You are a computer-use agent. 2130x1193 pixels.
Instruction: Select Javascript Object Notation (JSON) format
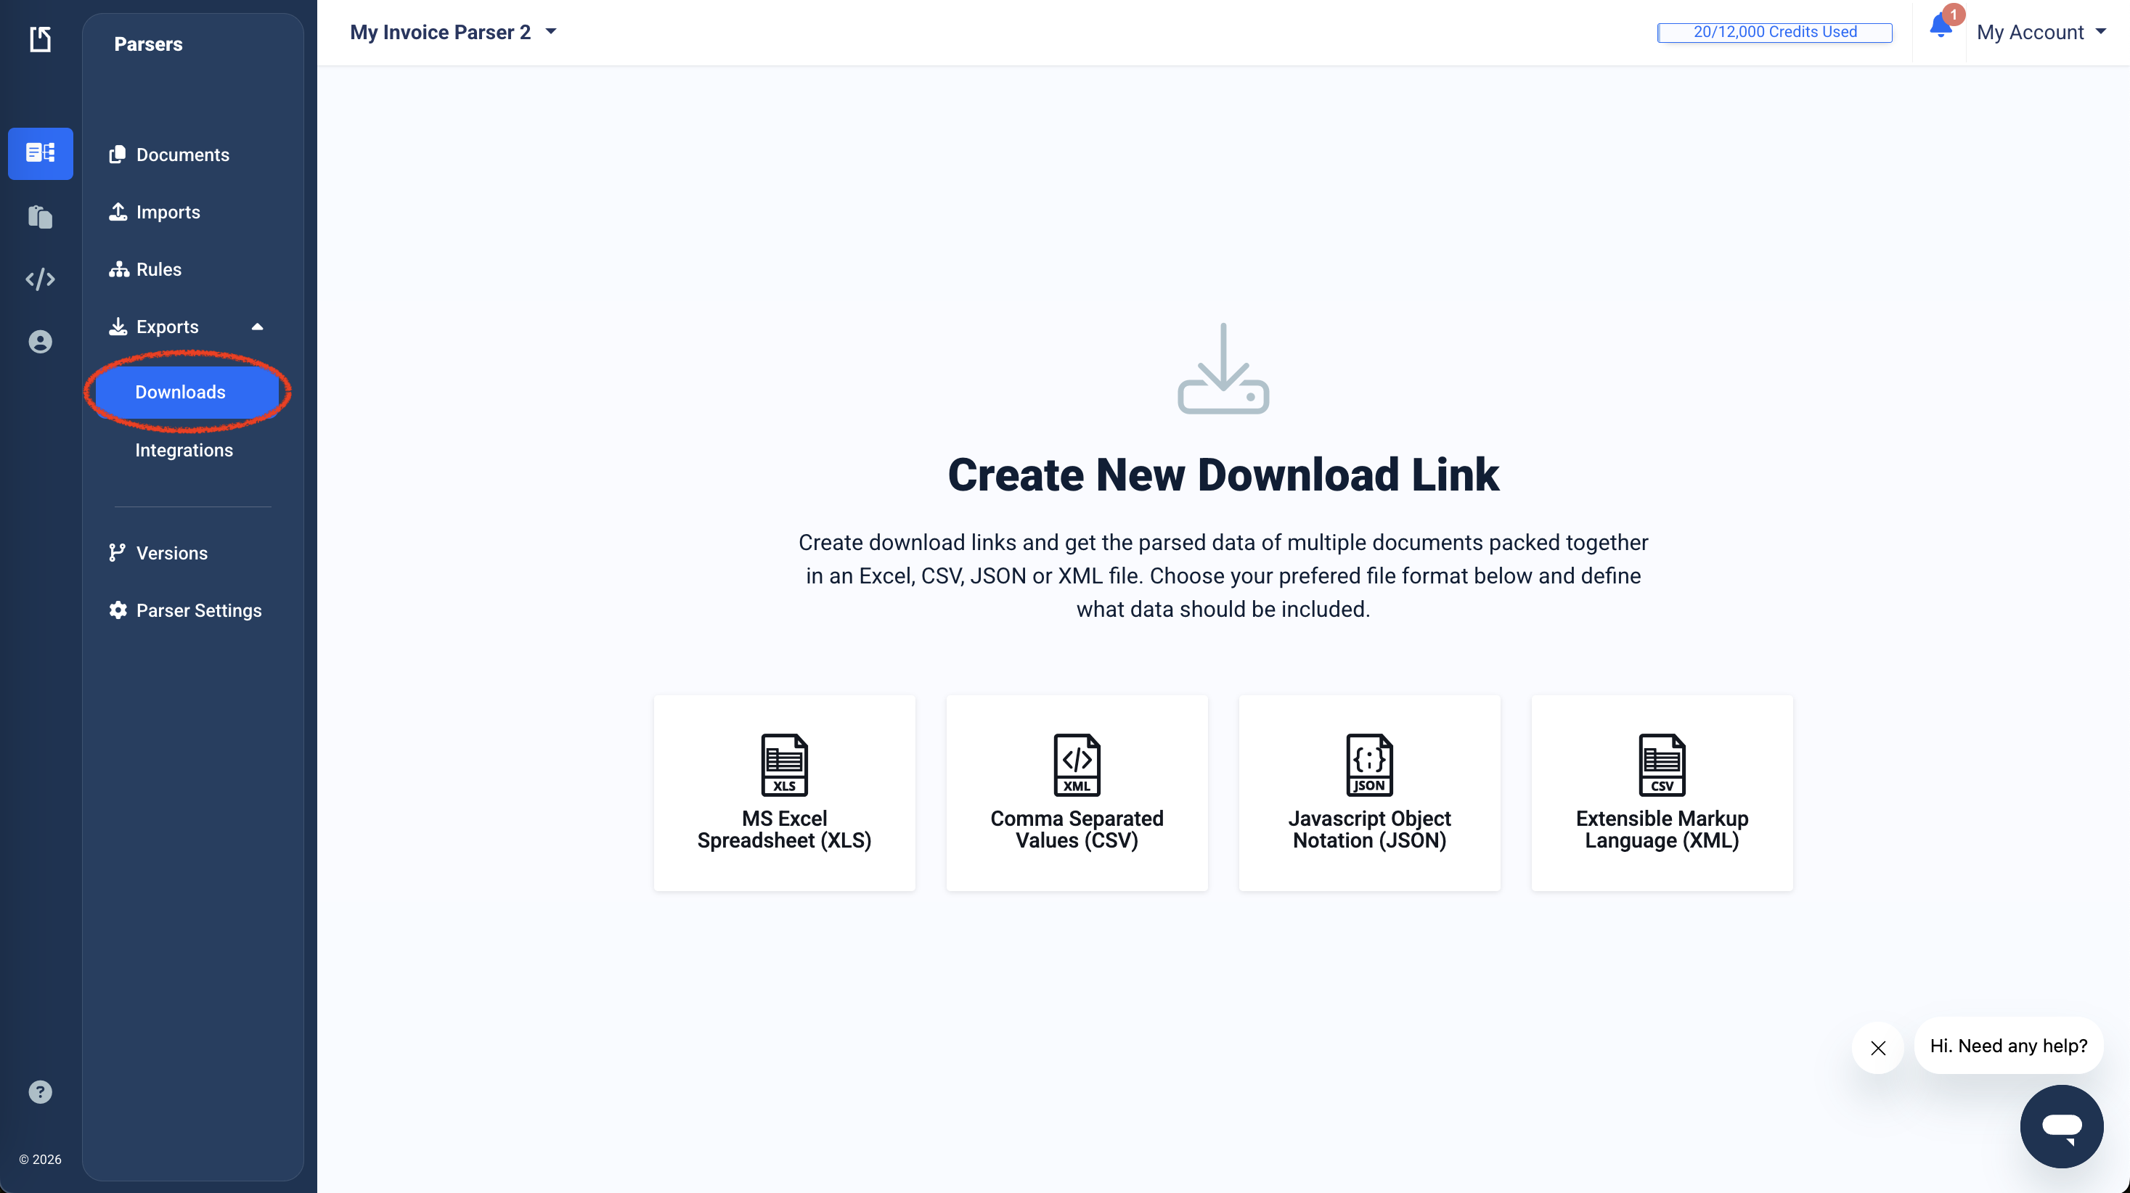(1368, 793)
